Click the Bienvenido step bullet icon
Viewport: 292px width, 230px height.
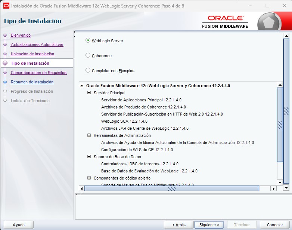coord(5,35)
